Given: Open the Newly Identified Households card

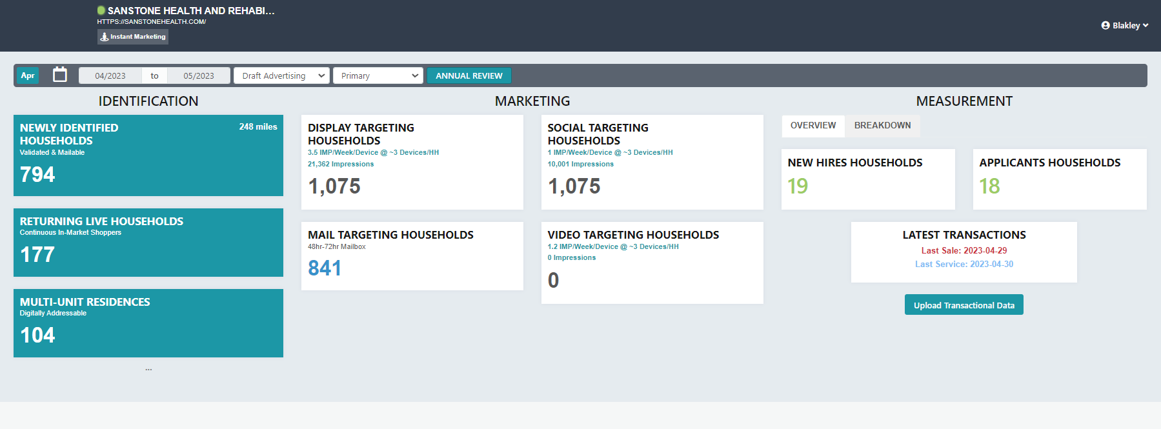Looking at the screenshot, I should tap(148, 155).
